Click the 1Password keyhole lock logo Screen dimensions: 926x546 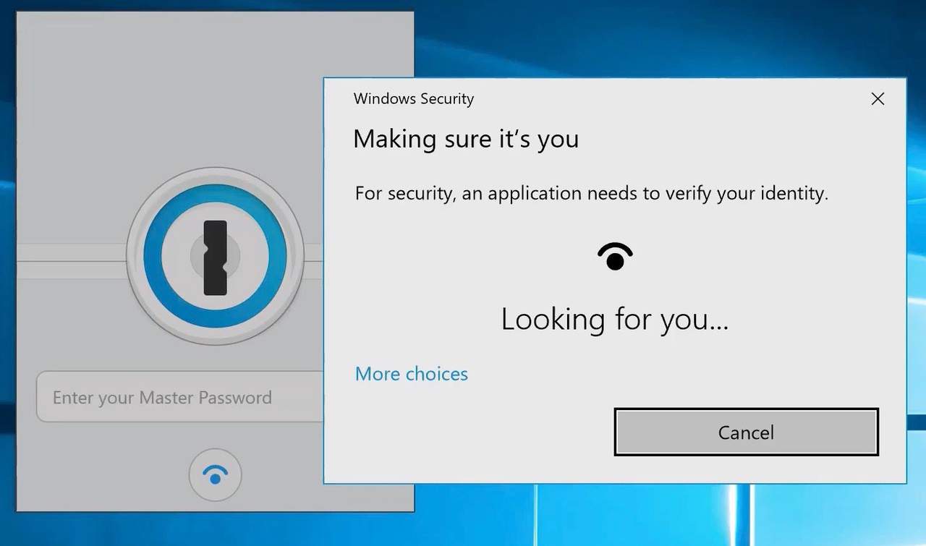(x=216, y=257)
